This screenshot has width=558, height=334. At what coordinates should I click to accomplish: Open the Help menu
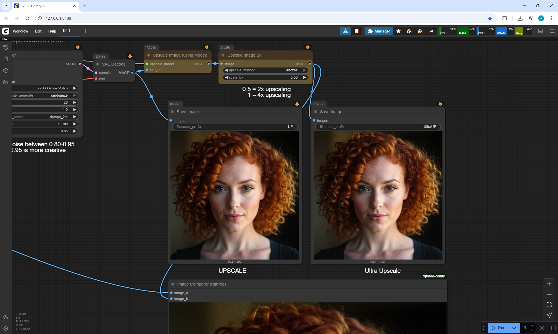[52, 31]
